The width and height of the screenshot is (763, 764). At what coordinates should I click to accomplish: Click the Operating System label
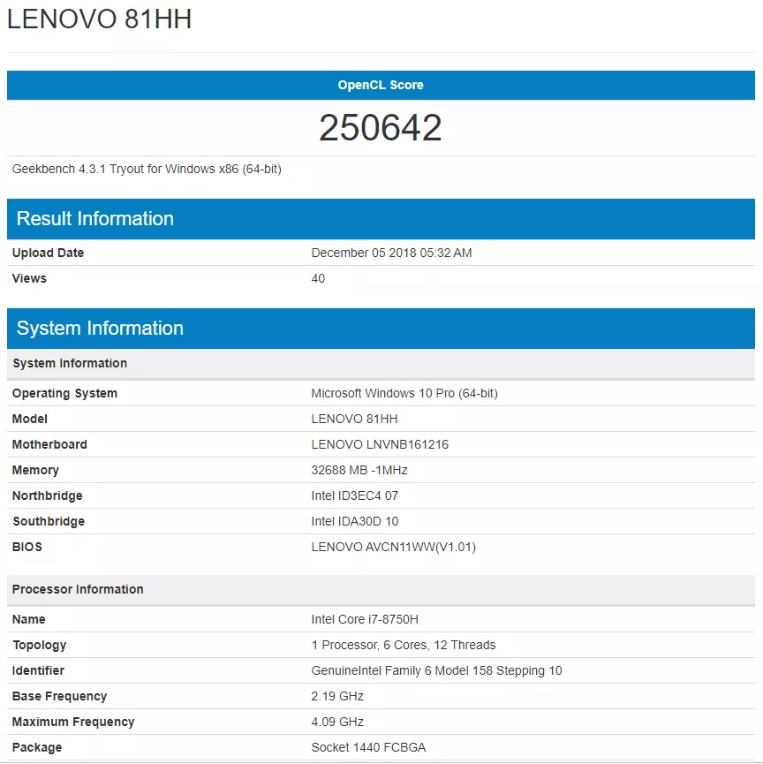[x=64, y=394]
